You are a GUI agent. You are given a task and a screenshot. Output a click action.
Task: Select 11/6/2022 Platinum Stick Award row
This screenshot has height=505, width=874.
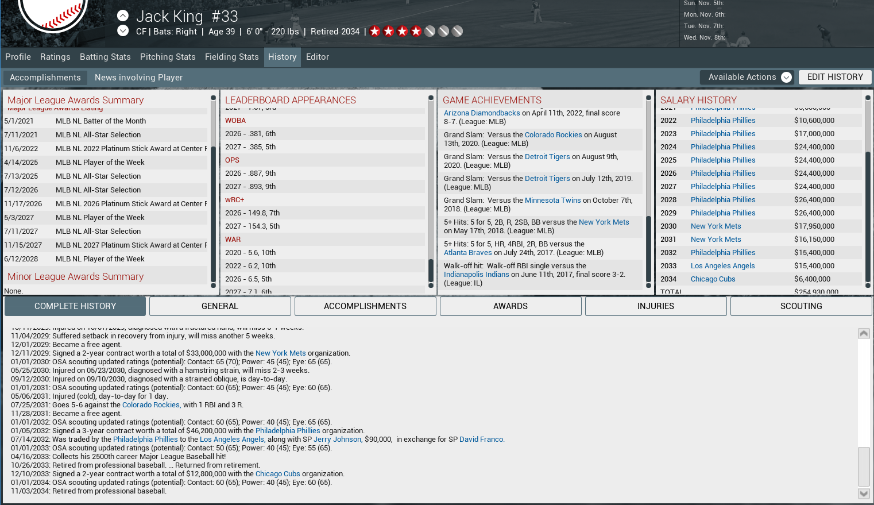(105, 149)
